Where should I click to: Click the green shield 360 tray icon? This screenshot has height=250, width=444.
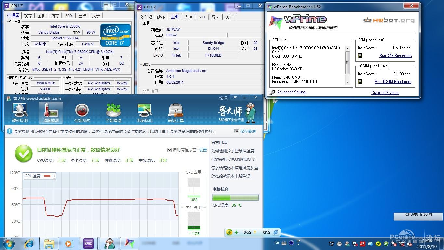tap(386, 243)
